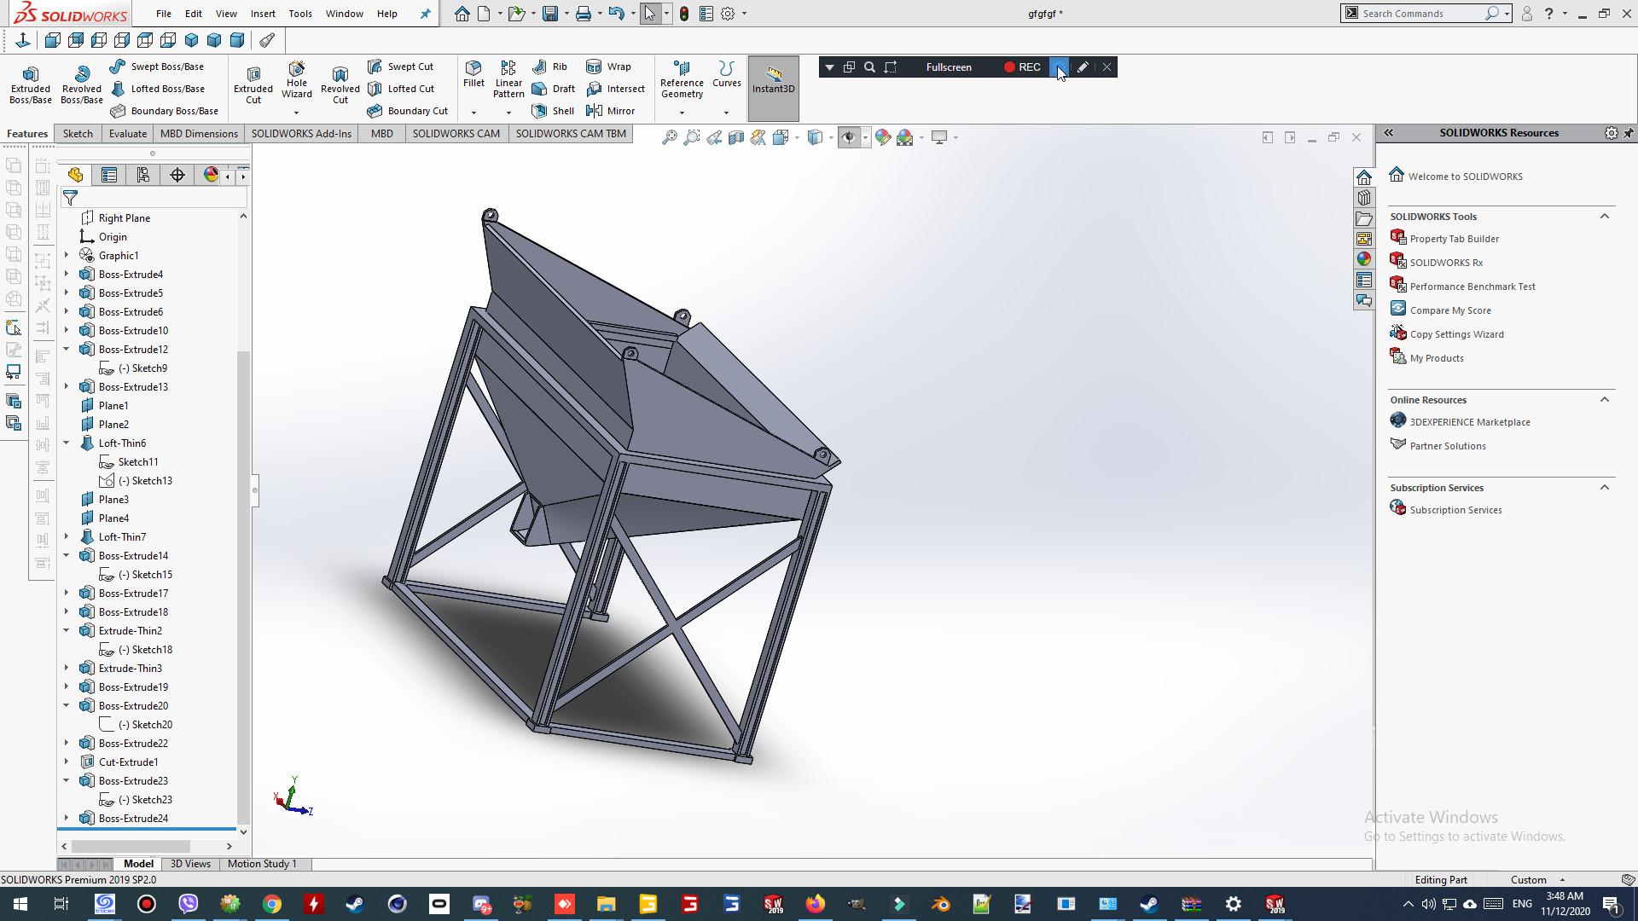
Task: Toggle the Instant3D mode
Action: 773,81
